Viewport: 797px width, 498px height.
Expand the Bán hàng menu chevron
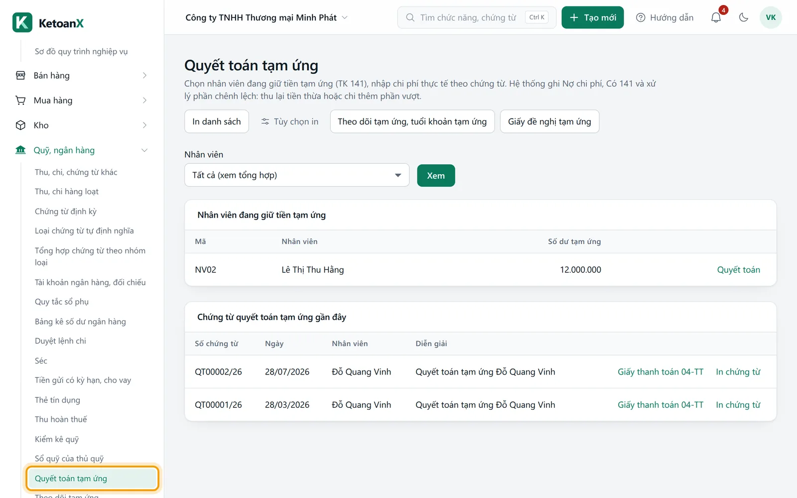144,76
